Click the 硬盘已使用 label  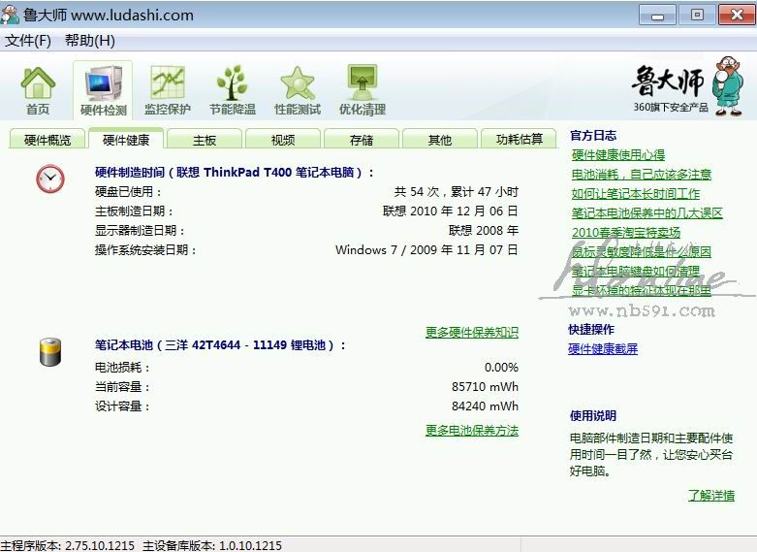[128, 191]
